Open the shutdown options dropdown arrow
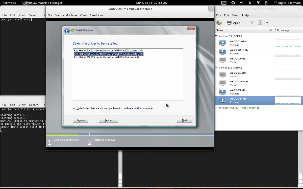The image size is (303, 189). pos(267,23)
